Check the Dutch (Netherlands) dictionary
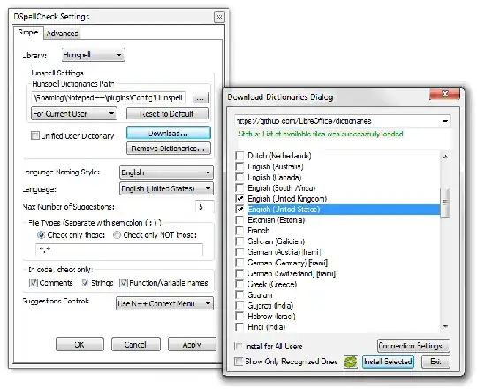Viewport: 477px width, 390px height. tap(239, 156)
